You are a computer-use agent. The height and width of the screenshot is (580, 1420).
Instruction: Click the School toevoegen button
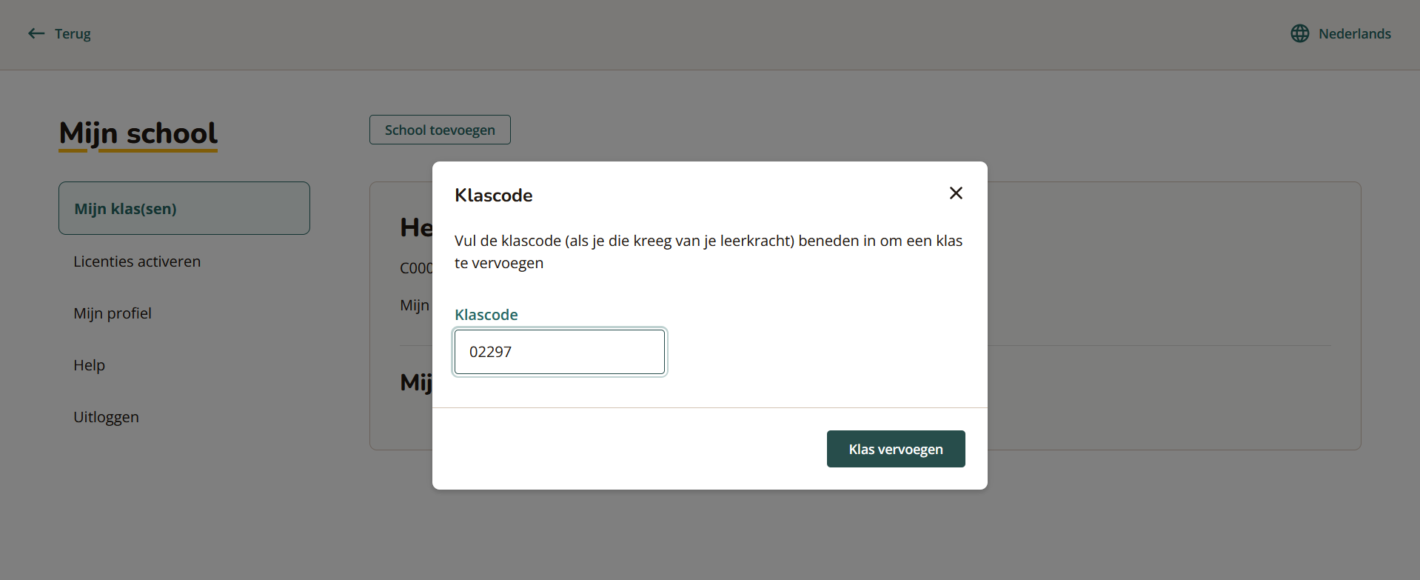coord(439,130)
